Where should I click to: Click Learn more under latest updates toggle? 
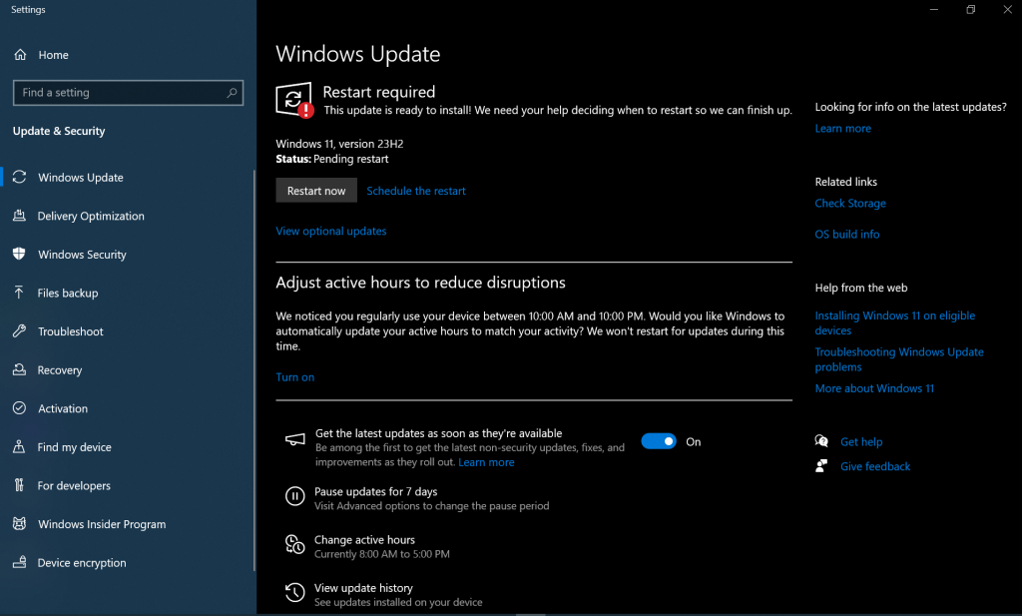pos(486,462)
